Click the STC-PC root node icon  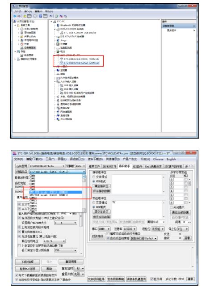[x=55, y=21]
